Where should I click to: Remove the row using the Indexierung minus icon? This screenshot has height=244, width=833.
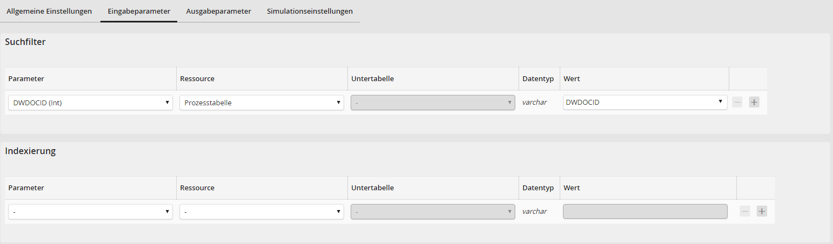[745, 211]
